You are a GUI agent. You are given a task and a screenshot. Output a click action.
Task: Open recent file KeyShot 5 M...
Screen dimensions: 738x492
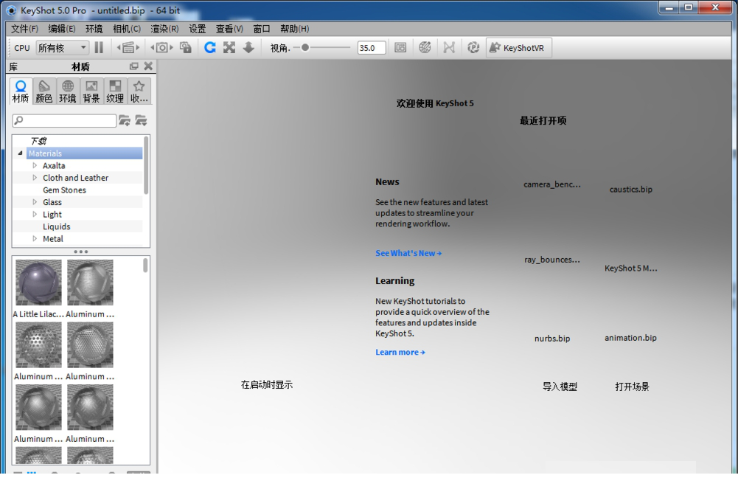pos(630,268)
